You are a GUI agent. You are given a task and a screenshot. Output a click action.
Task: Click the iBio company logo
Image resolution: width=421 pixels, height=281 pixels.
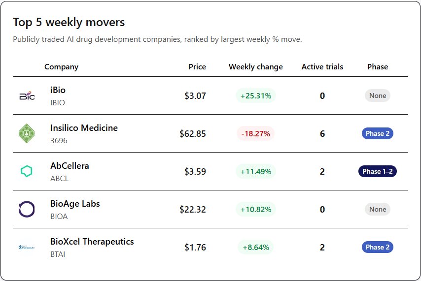click(27, 96)
